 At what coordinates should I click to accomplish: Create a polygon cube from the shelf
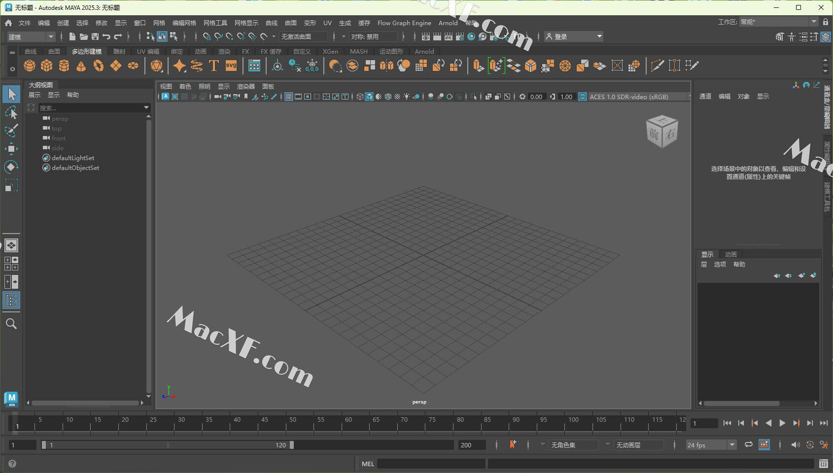pyautogui.click(x=47, y=66)
